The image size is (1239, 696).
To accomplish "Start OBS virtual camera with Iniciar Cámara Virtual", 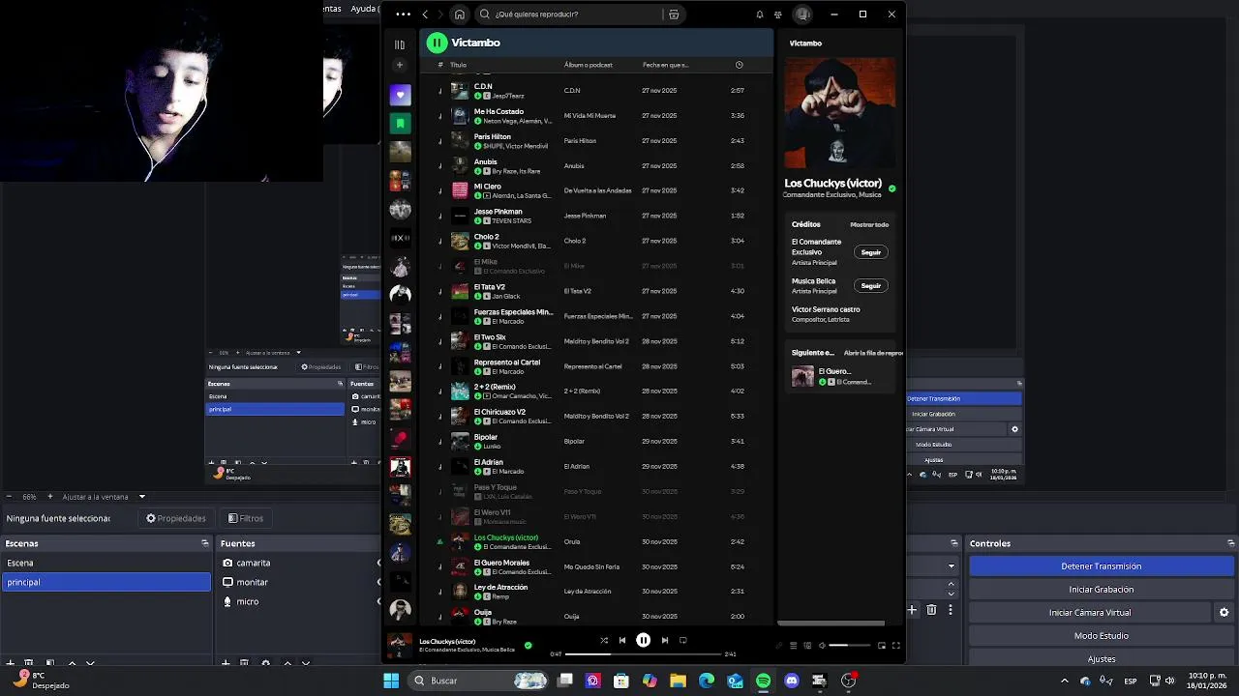I will point(1089,613).
